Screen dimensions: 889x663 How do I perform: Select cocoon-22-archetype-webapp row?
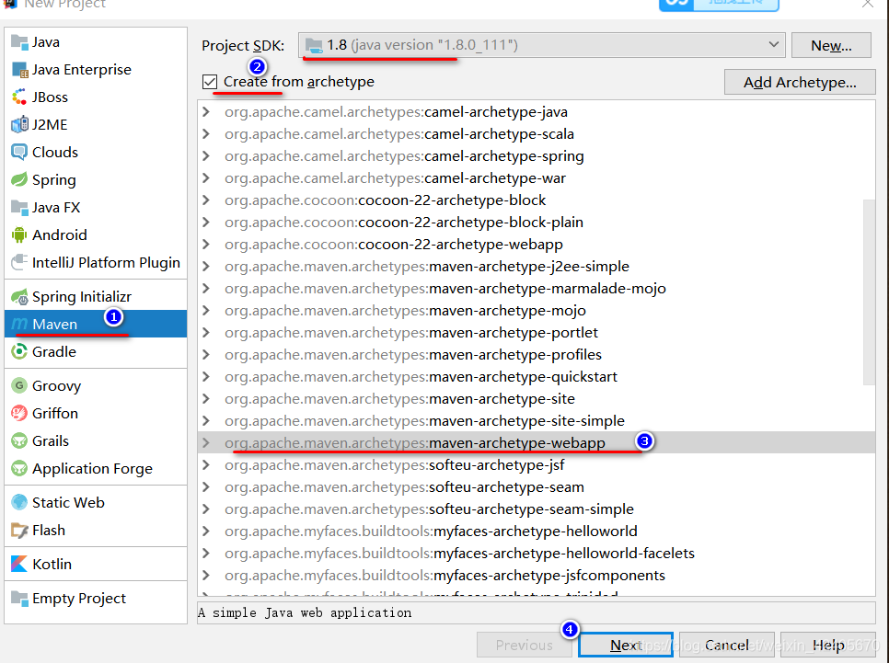(536, 245)
